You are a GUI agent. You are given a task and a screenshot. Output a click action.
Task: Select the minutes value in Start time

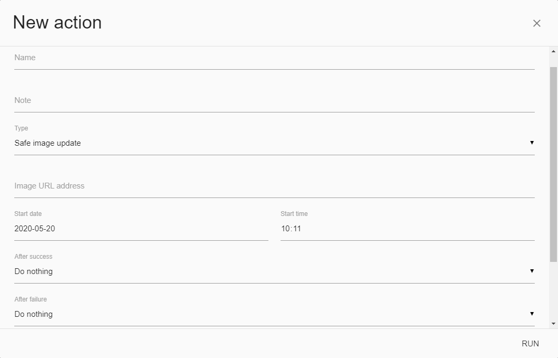297,229
